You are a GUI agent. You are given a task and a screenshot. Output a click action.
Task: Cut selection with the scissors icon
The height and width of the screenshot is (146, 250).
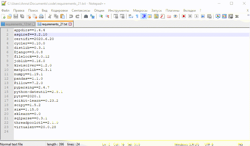tap(50, 16)
